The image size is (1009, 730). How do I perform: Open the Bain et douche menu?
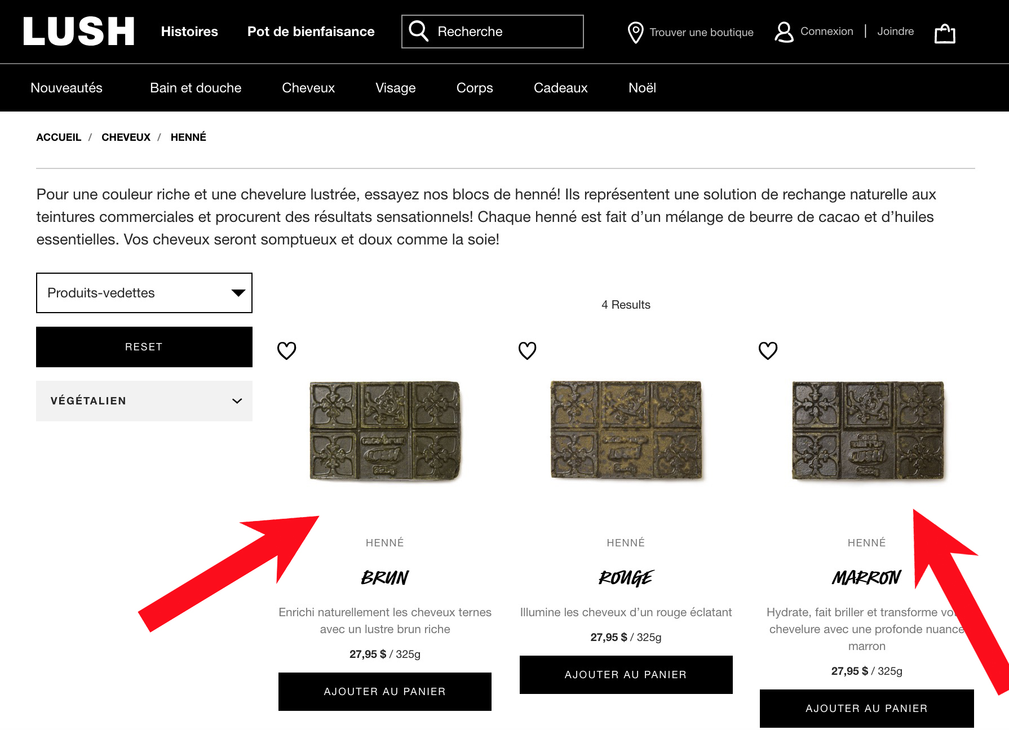click(x=196, y=88)
